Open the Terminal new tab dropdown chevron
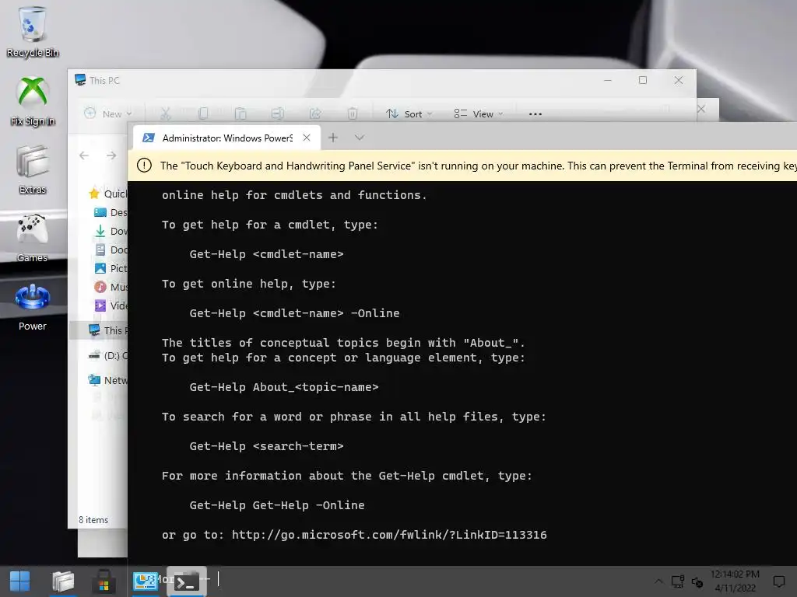This screenshot has width=797, height=597. pyautogui.click(x=360, y=138)
